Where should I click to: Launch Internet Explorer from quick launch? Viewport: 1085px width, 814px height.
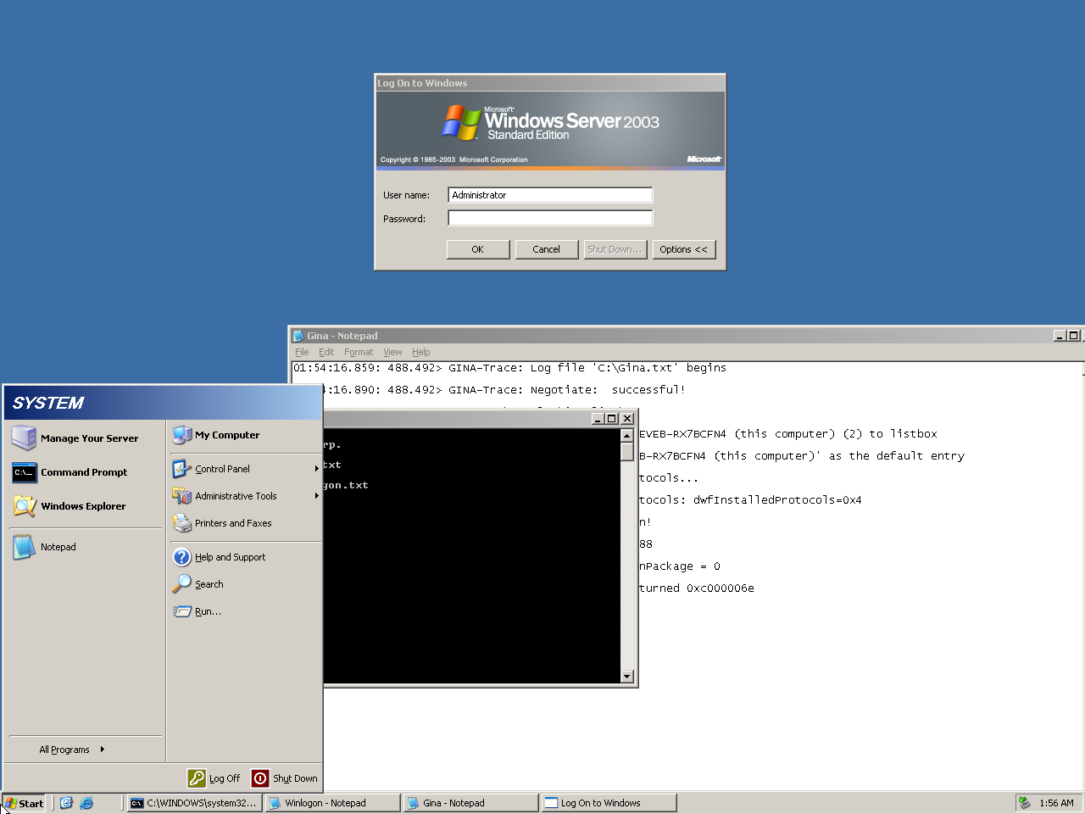tap(86, 803)
